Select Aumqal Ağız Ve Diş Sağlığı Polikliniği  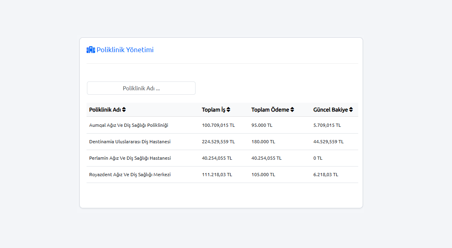click(x=129, y=125)
